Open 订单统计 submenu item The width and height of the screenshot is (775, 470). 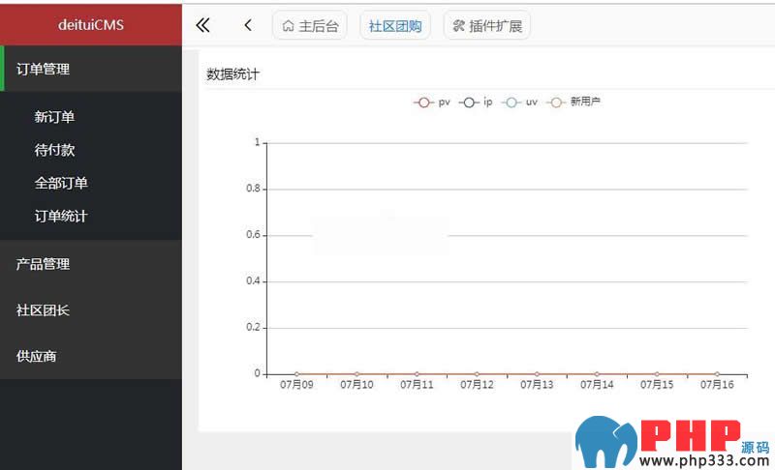(61, 216)
